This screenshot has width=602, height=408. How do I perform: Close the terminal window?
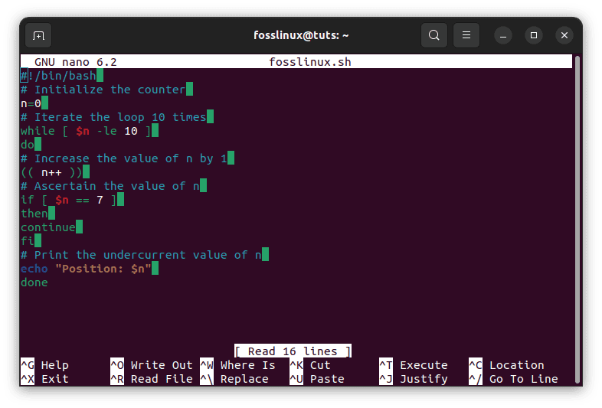pyautogui.click(x=564, y=35)
